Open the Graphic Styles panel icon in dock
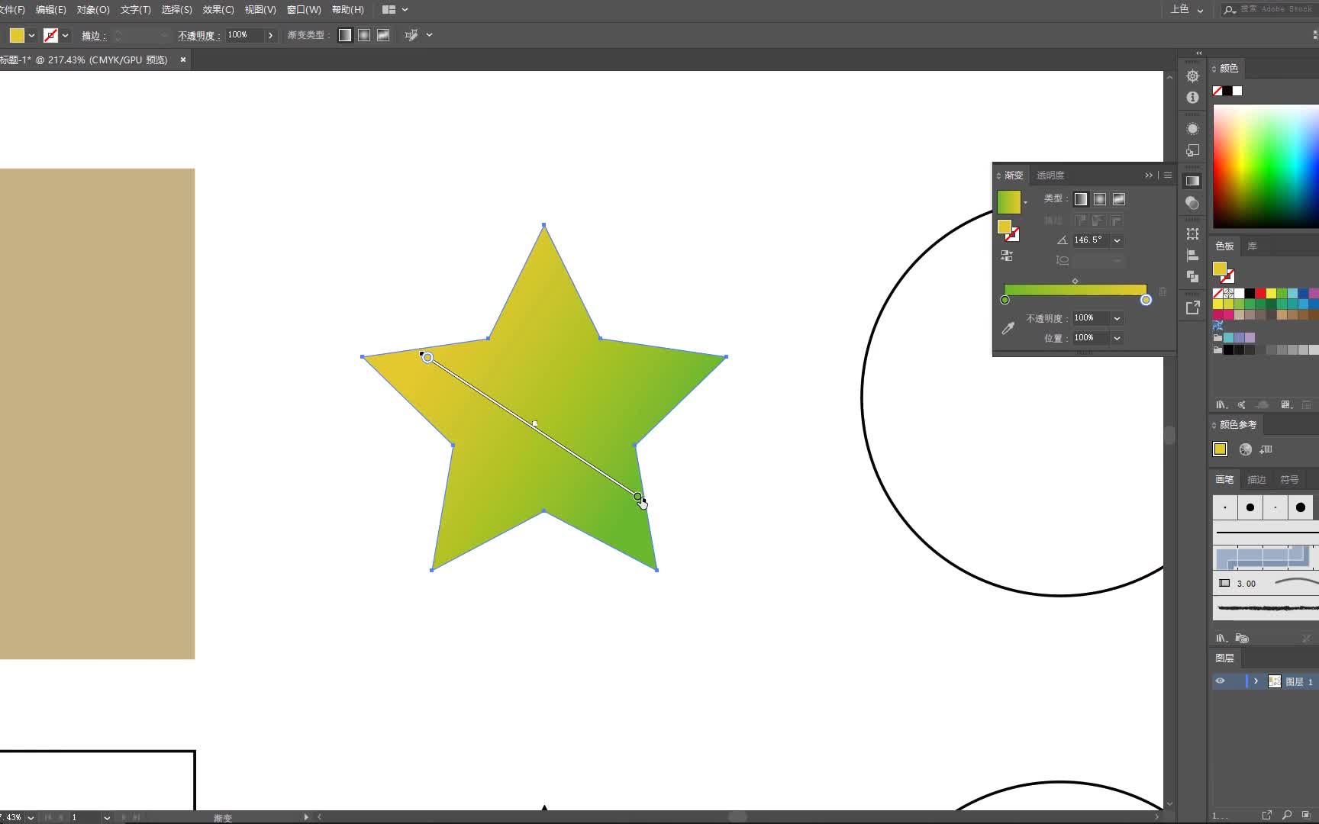This screenshot has height=824, width=1319. click(x=1192, y=150)
